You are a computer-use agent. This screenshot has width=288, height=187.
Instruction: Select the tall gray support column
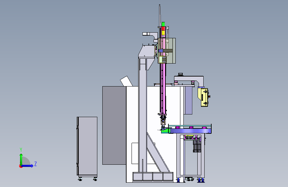(x=143, y=115)
